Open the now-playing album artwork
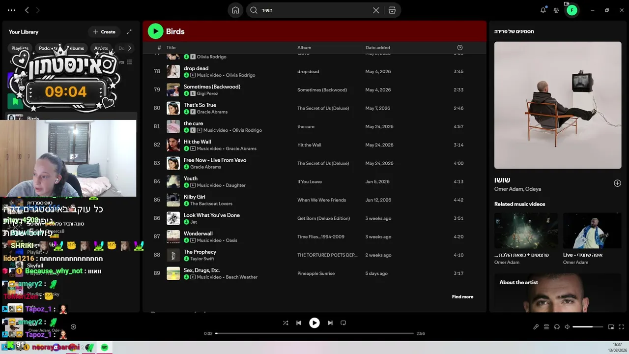Viewport: 629px width, 354px height. click(558, 105)
